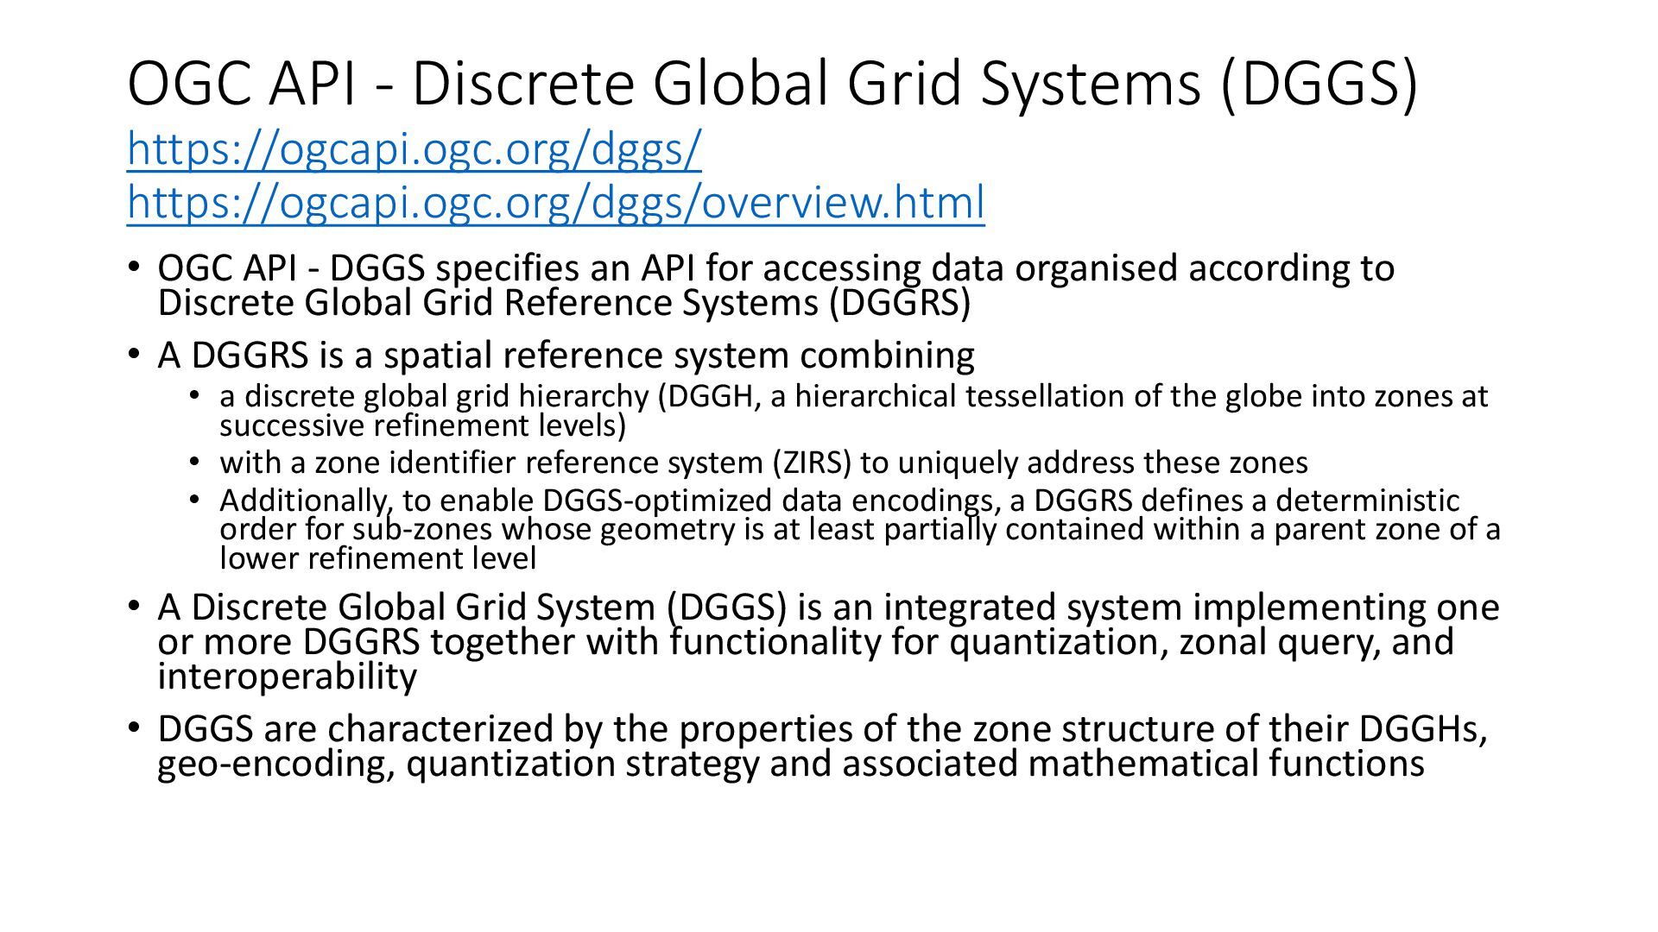The image size is (1658, 932).
Task: Click sub-bullet about discrete global grid hierarchy (DGGH)
Action: pos(854,411)
